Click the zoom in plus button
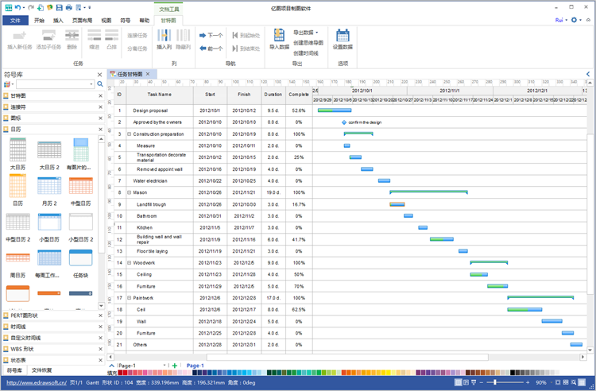Screen dimensions: 596x391 click(x=528, y=382)
